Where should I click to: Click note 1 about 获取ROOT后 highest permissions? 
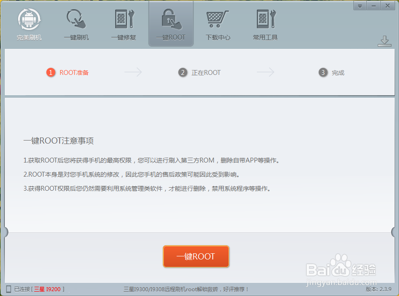click(152, 160)
